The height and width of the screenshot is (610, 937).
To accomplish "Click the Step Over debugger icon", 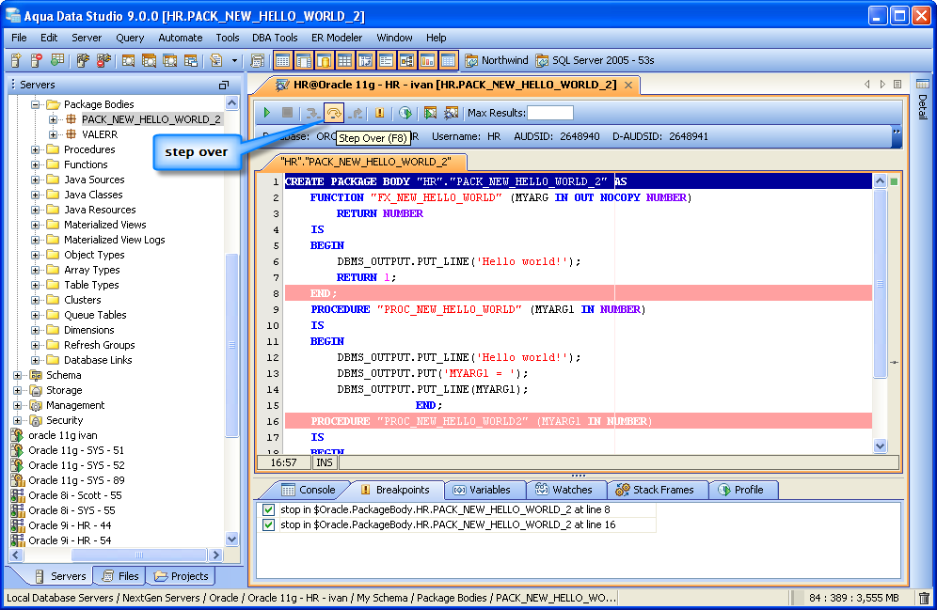I will (x=334, y=113).
